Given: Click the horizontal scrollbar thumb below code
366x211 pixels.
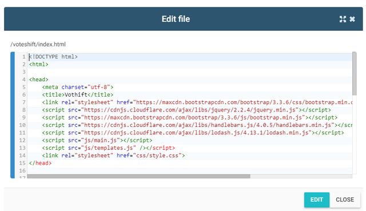Looking at the screenshot, I should click(x=138, y=176).
